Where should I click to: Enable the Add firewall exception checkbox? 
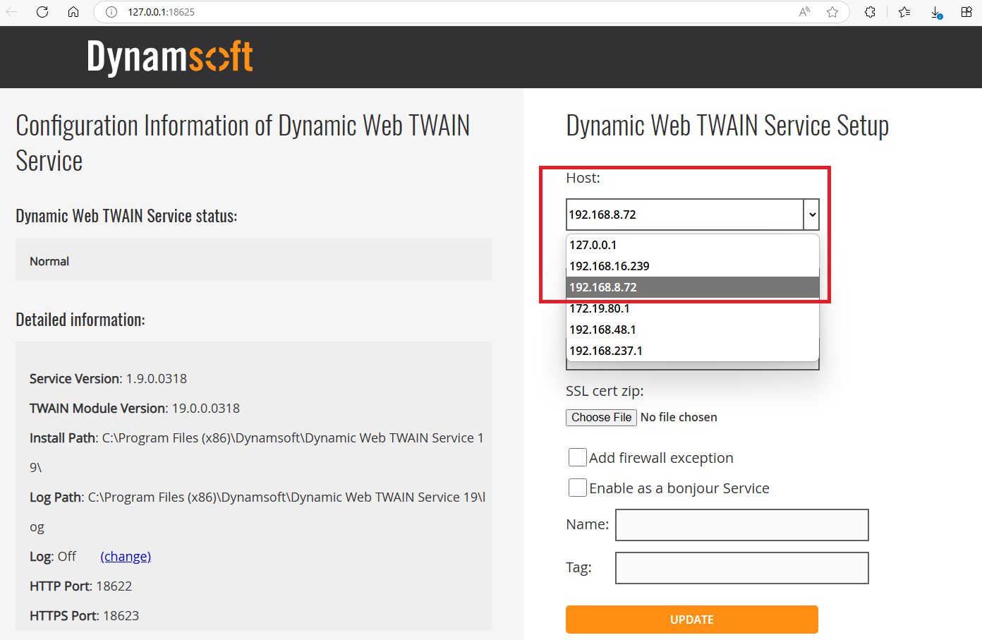(x=578, y=457)
